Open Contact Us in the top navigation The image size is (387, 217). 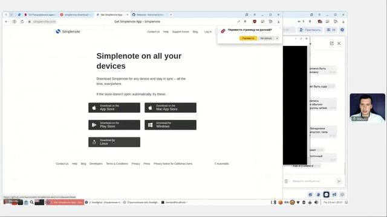[x=153, y=32]
